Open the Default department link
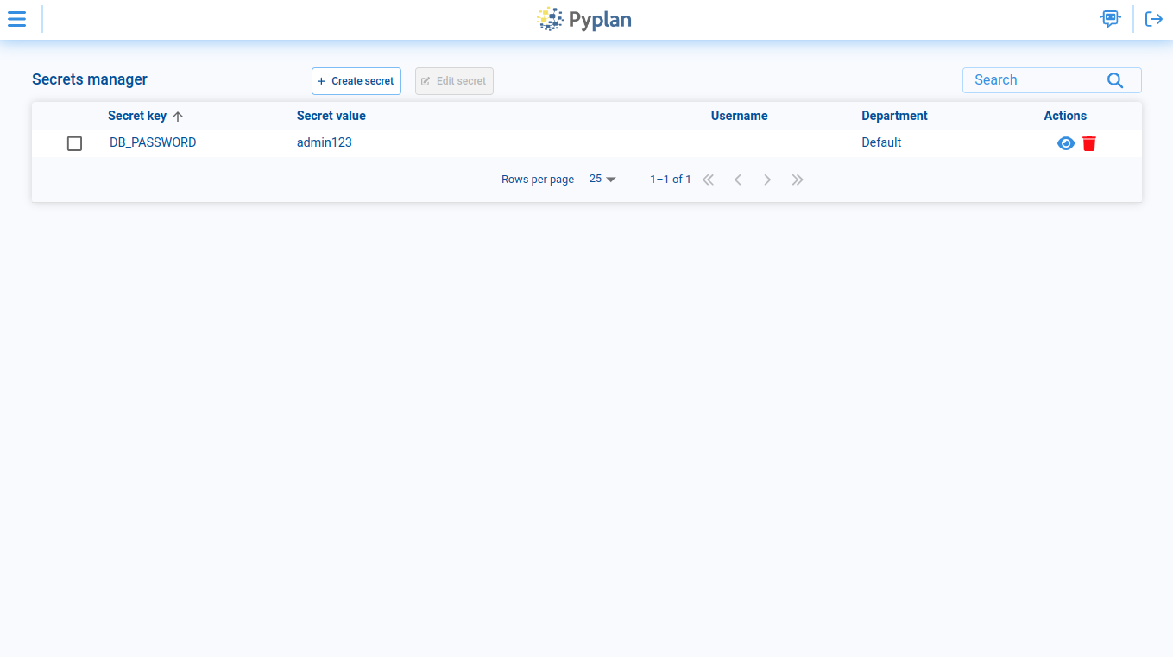Image resolution: width=1173 pixels, height=657 pixels. pyautogui.click(x=881, y=142)
